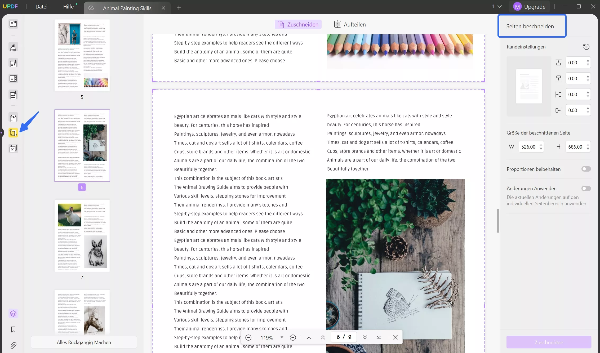Click the Alles Rückgängig Machen button

point(84,342)
